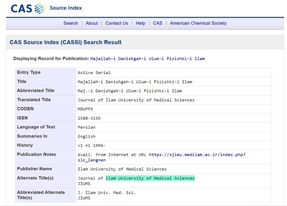The width and height of the screenshot is (287, 206).
Task: Select the CODEN value MDUPFX
Action: (85, 109)
